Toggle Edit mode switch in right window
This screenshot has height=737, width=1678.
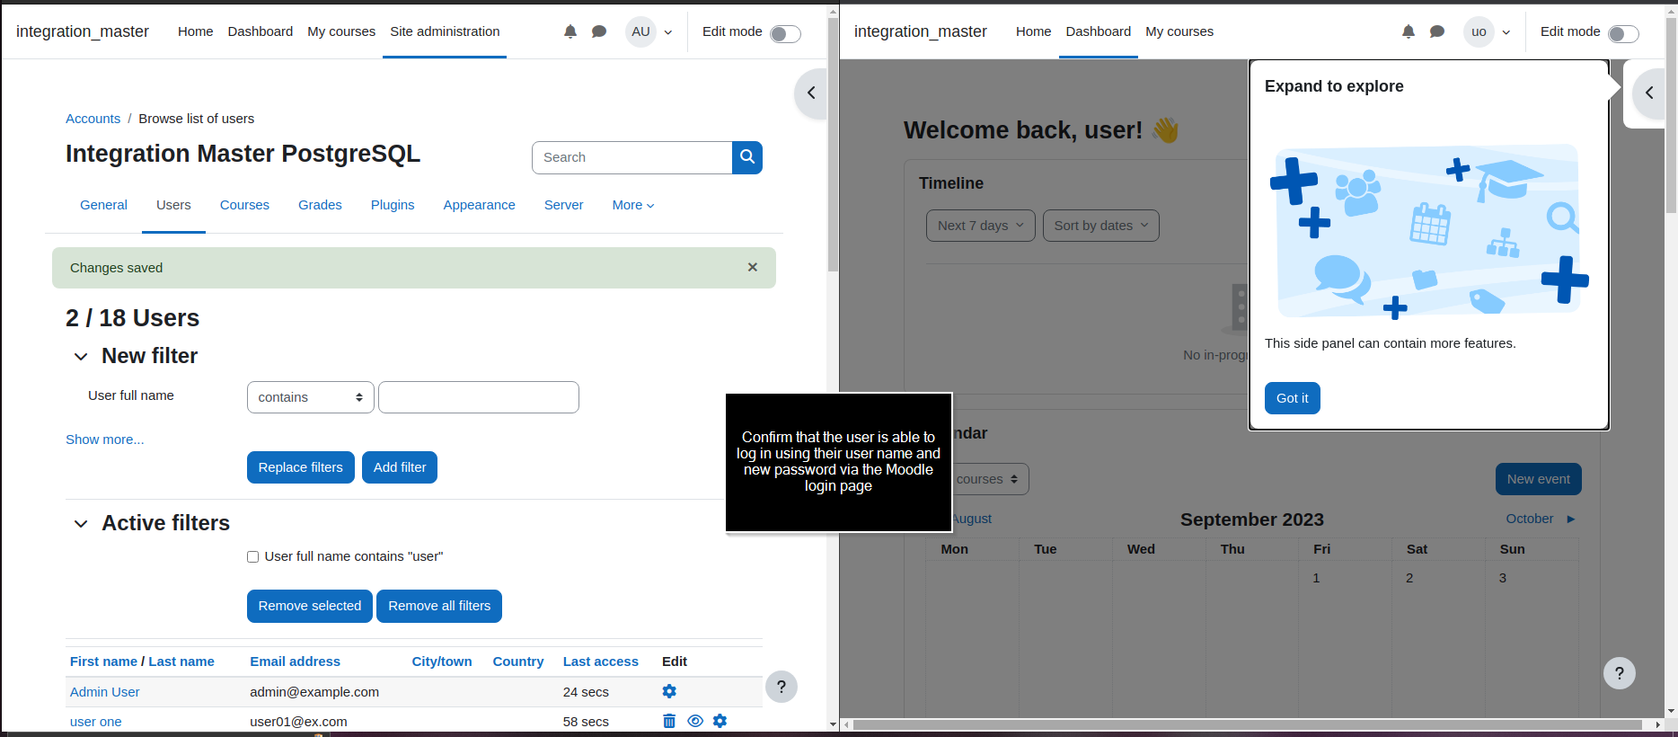1623,33
